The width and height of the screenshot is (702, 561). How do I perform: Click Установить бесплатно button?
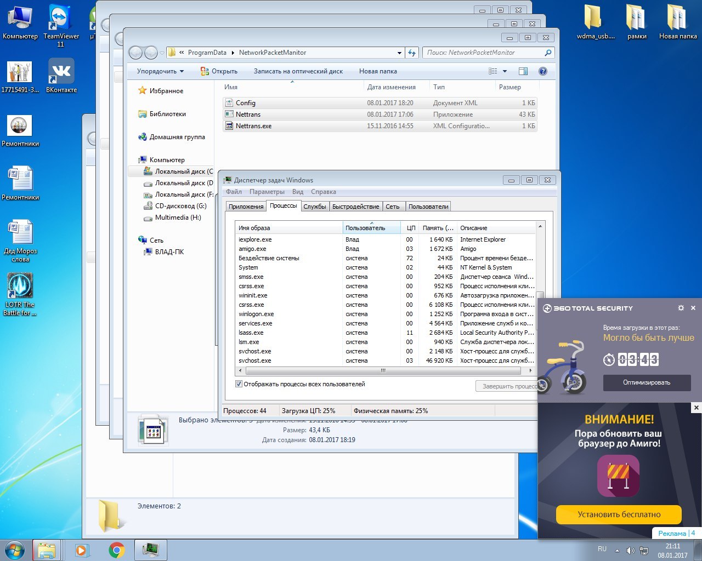click(619, 514)
